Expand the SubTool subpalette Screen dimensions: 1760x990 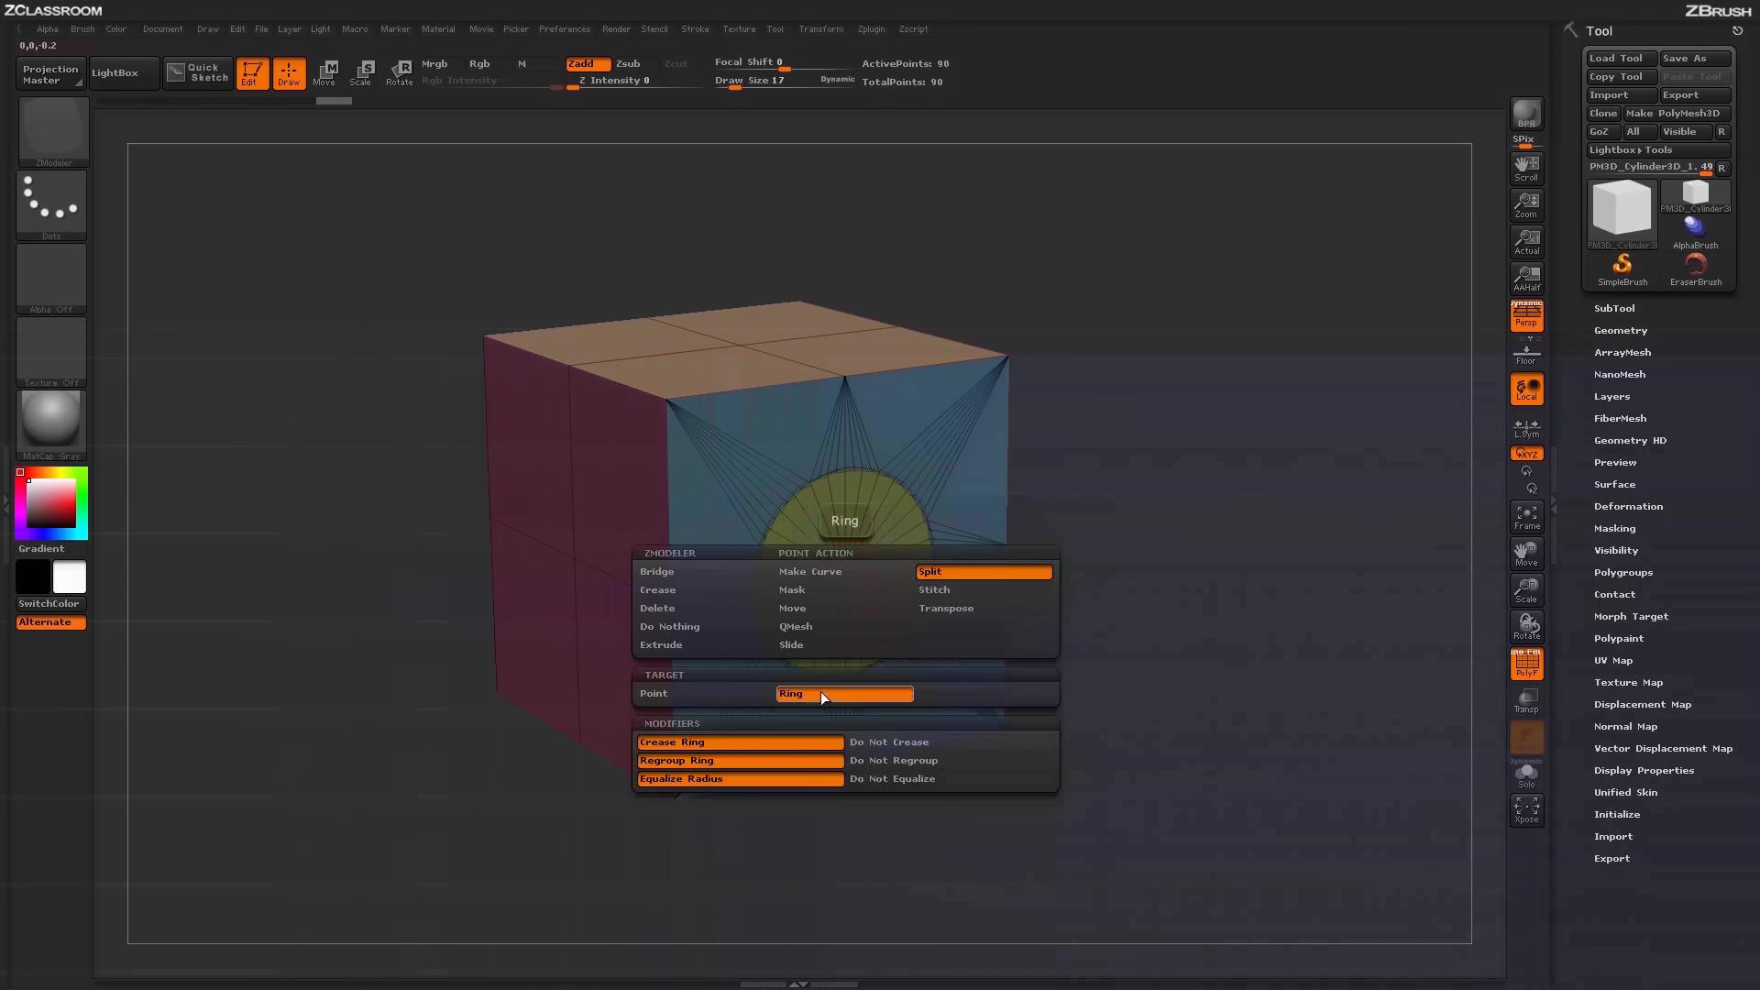1614,309
